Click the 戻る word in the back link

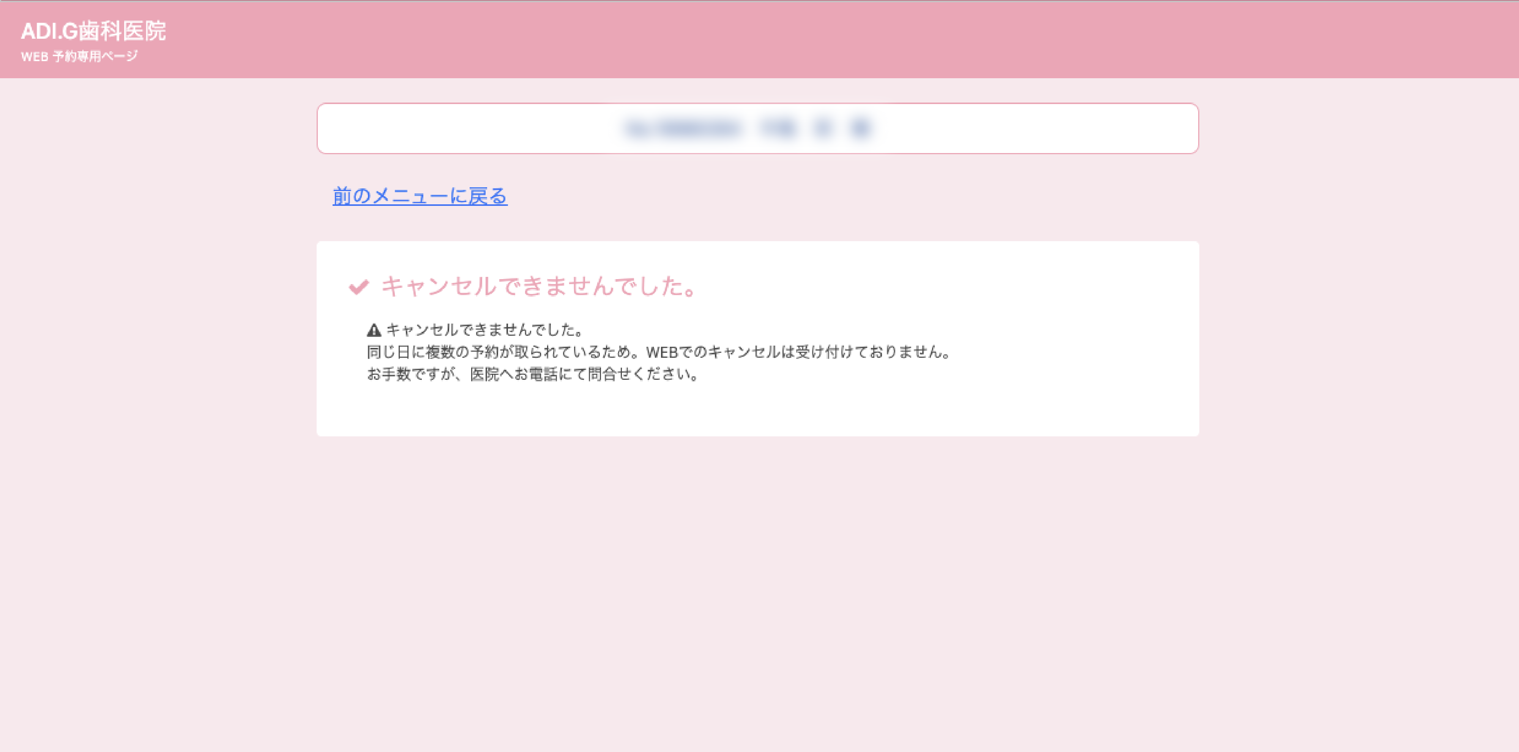pos(487,196)
